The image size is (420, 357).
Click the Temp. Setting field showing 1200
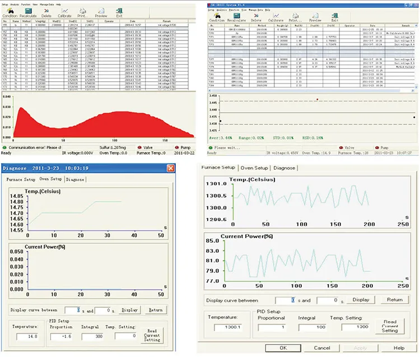pyautogui.click(x=356, y=326)
